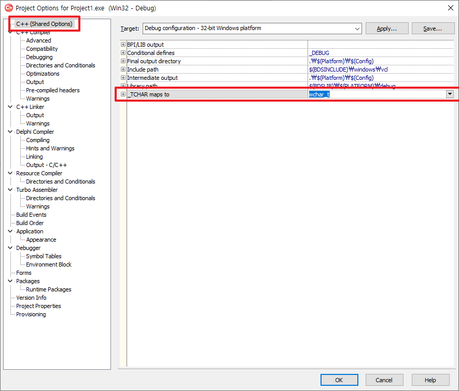Collapse the Application node
The height and width of the screenshot is (391, 459).
(x=10, y=231)
